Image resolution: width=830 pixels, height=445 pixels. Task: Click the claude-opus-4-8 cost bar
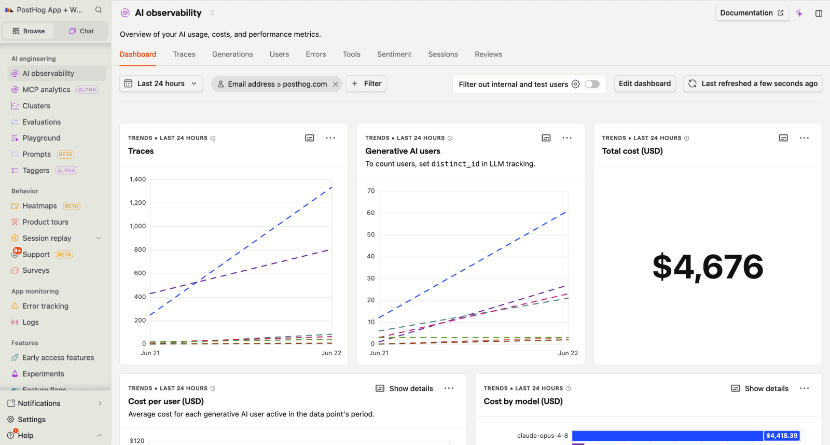pos(686,436)
